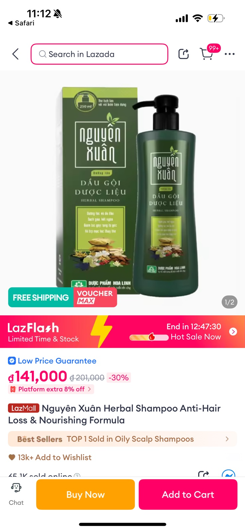The image size is (245, 531).
Task: Open the shopping cart icon
Action: pos(206,54)
